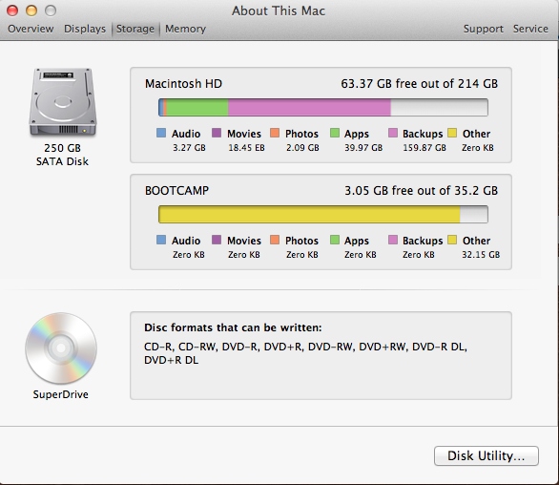Launch Disk Utility with its button
The height and width of the screenshot is (485, 559).
pos(487,455)
